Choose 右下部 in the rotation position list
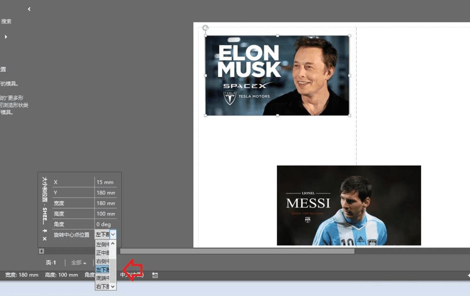470x296 pixels. pos(102,287)
